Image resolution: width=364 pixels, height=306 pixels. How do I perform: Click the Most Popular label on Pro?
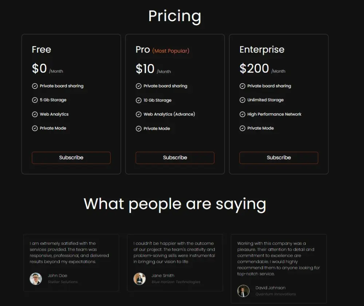[x=171, y=51]
